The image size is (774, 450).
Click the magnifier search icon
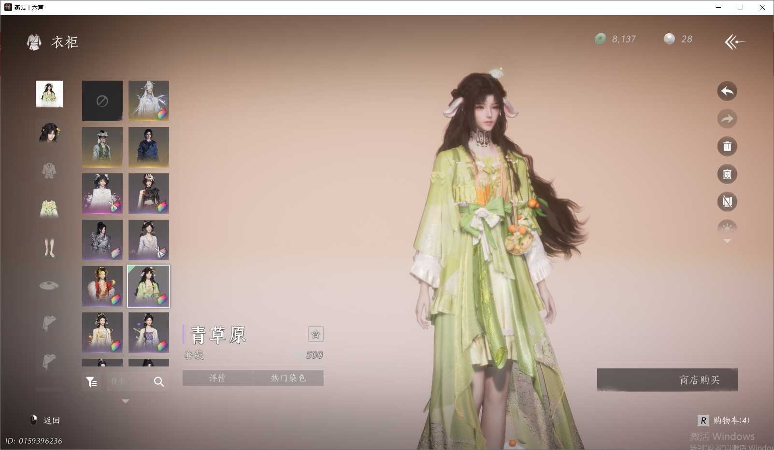(159, 382)
